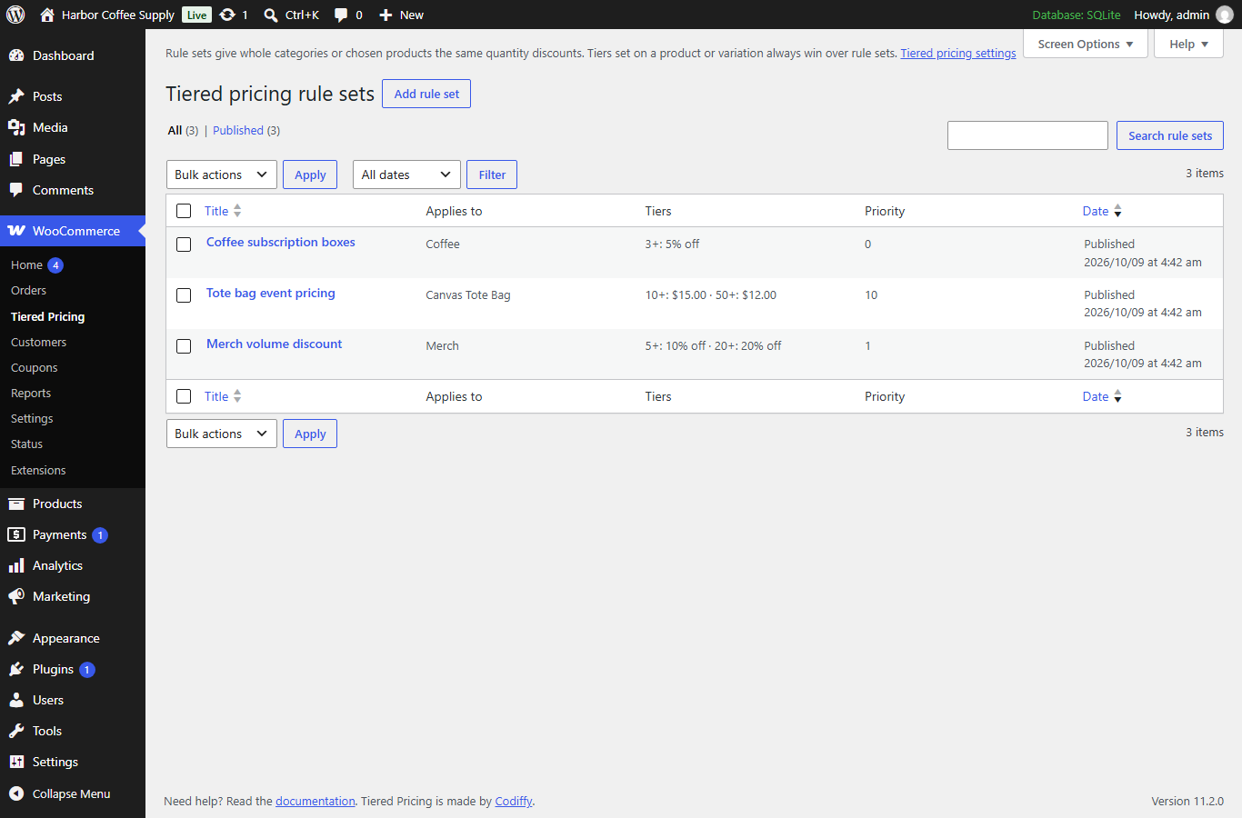Screen dimensions: 1242x818
Task: Click the Tools wrench icon
Action: tap(16, 731)
